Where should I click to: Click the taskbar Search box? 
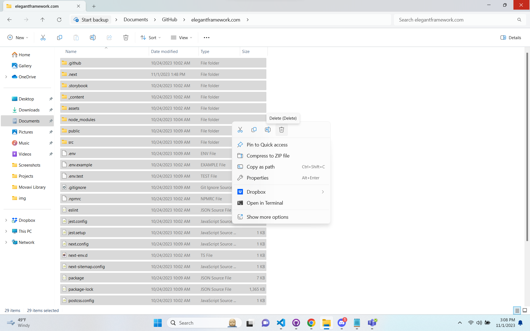tap(204, 323)
